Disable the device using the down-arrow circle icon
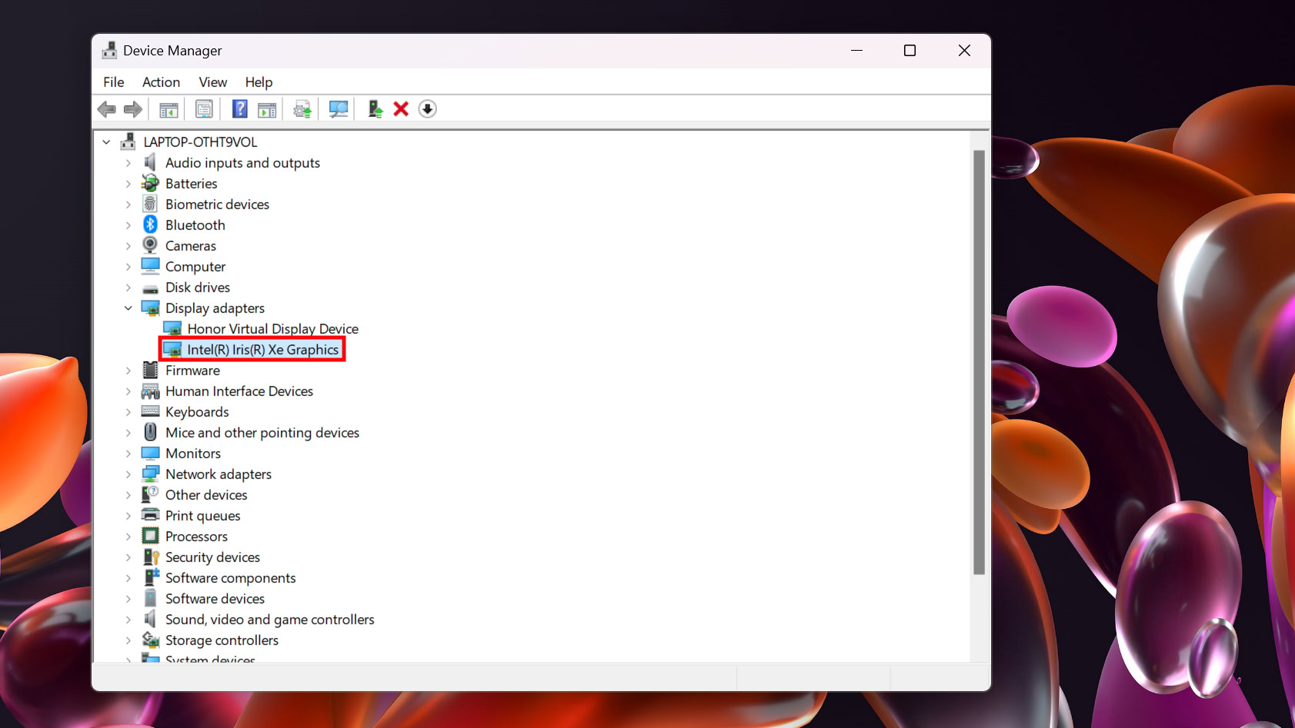The image size is (1295, 728). [x=428, y=109]
